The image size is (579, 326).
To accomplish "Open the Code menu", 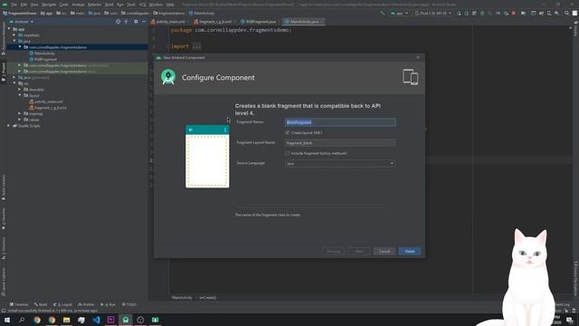I will pyautogui.click(x=64, y=5).
